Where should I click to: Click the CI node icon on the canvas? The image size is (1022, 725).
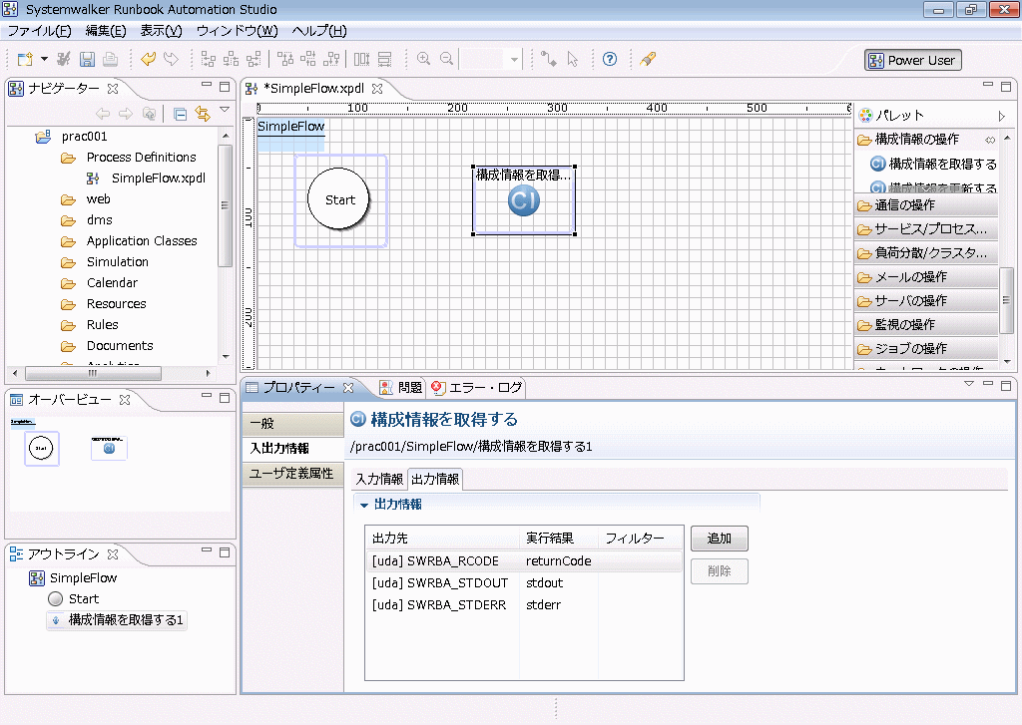524,200
